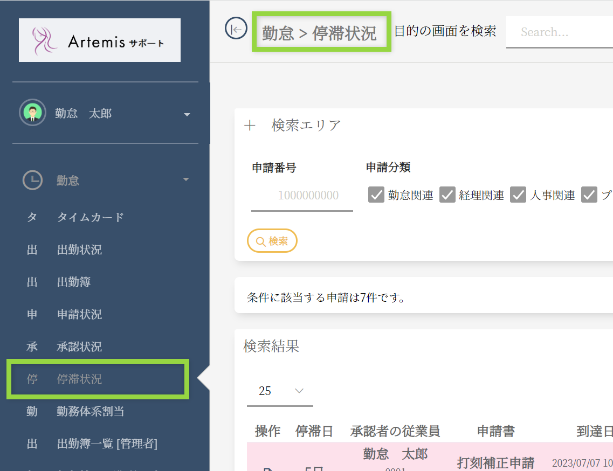Image resolution: width=613 pixels, height=471 pixels.
Task: Uncheck the 勤怠関連 checkbox
Action: [376, 195]
